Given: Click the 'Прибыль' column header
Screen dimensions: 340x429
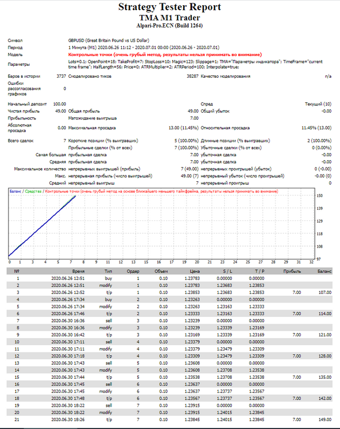Looking at the screenshot, I should 292,271.
